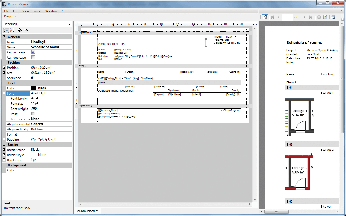Collapse the Position property group
This screenshot has height=216, width=346.
click(4, 62)
